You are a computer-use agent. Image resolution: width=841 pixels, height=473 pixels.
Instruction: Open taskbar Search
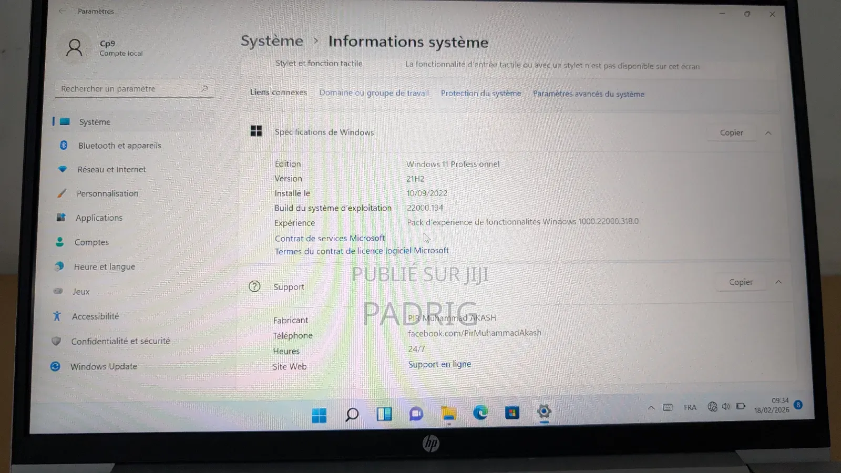[x=351, y=415]
